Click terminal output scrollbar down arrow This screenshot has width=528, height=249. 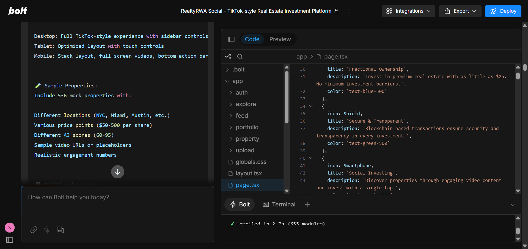click(518, 239)
